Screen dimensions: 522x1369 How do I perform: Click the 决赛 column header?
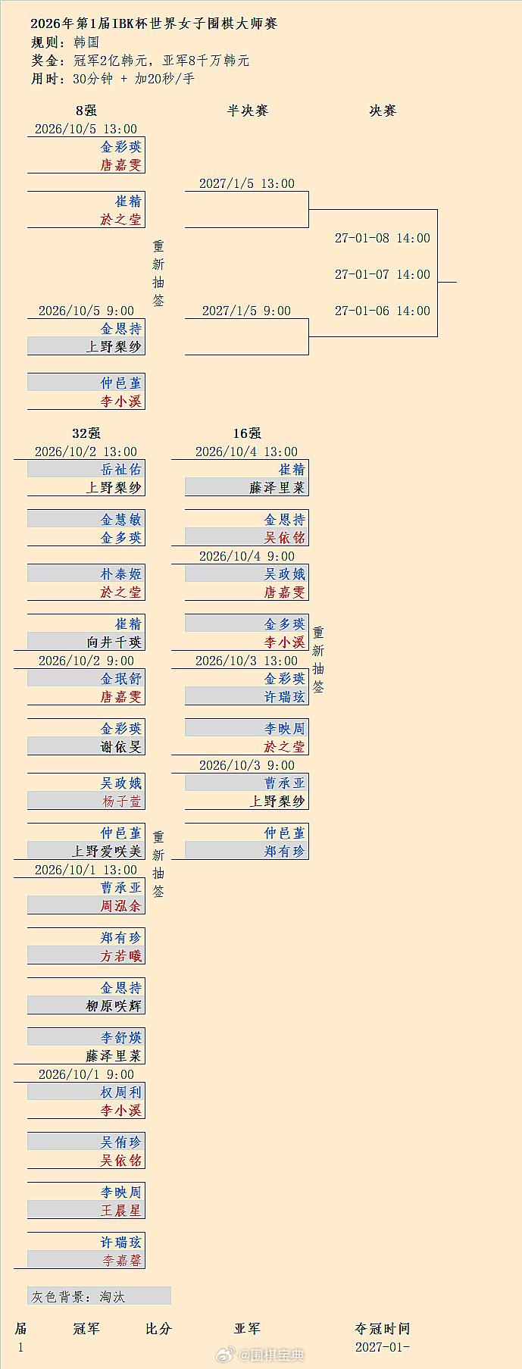click(x=383, y=111)
